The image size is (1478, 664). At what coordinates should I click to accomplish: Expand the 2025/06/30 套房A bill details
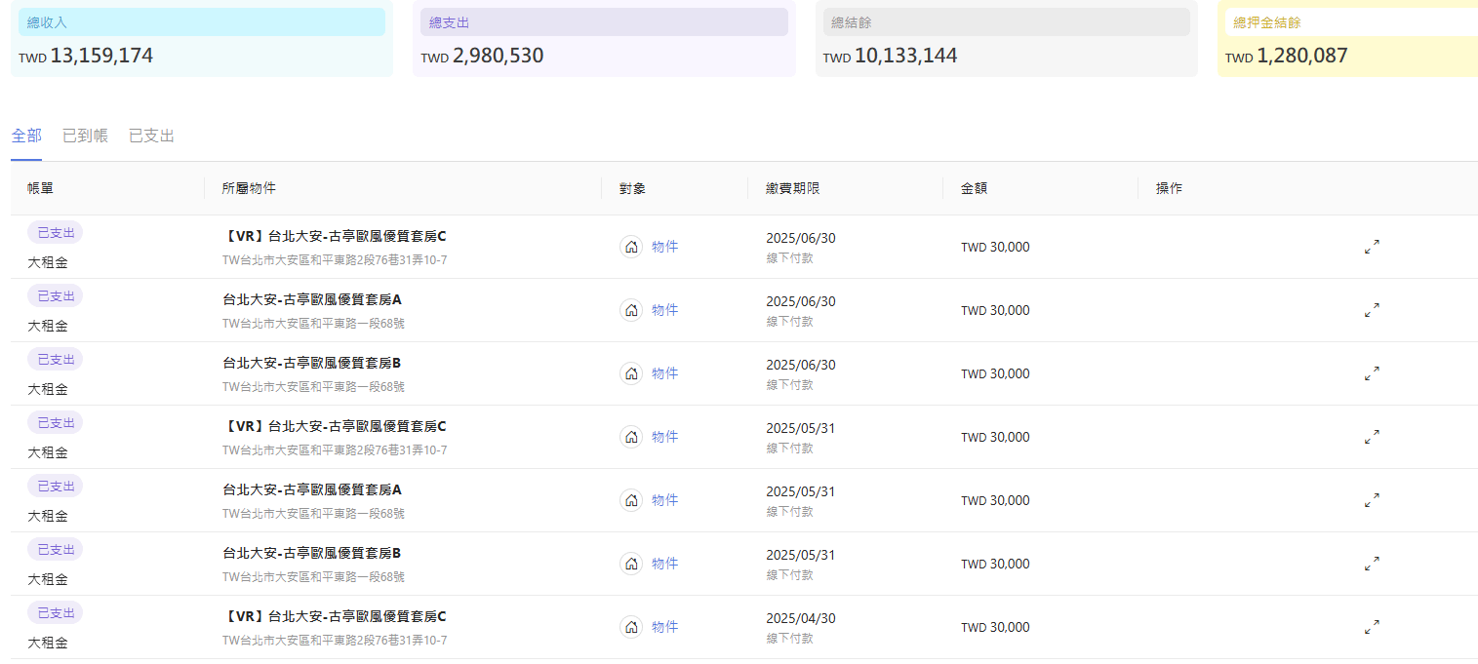pos(1372,310)
